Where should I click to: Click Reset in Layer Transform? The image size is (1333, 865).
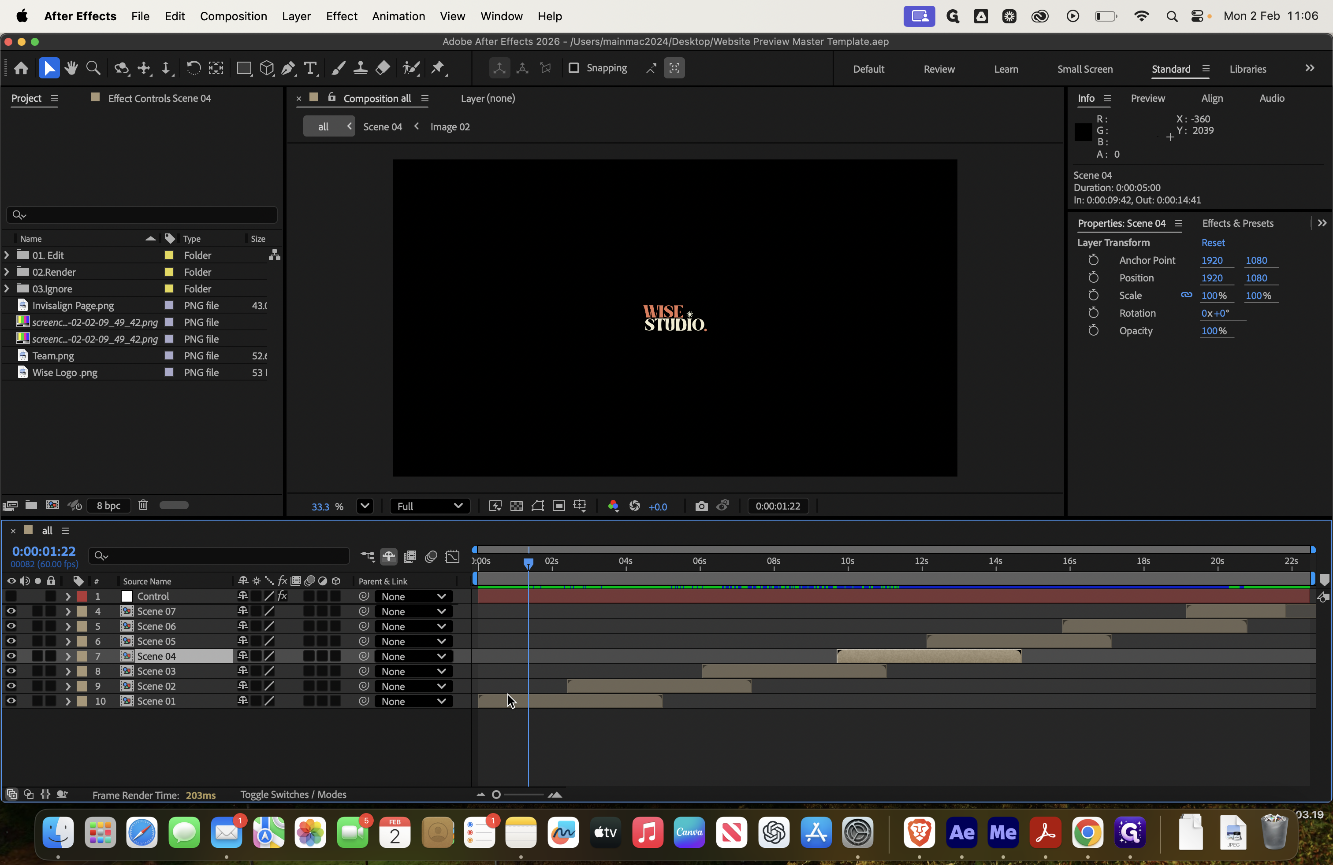[x=1213, y=243]
